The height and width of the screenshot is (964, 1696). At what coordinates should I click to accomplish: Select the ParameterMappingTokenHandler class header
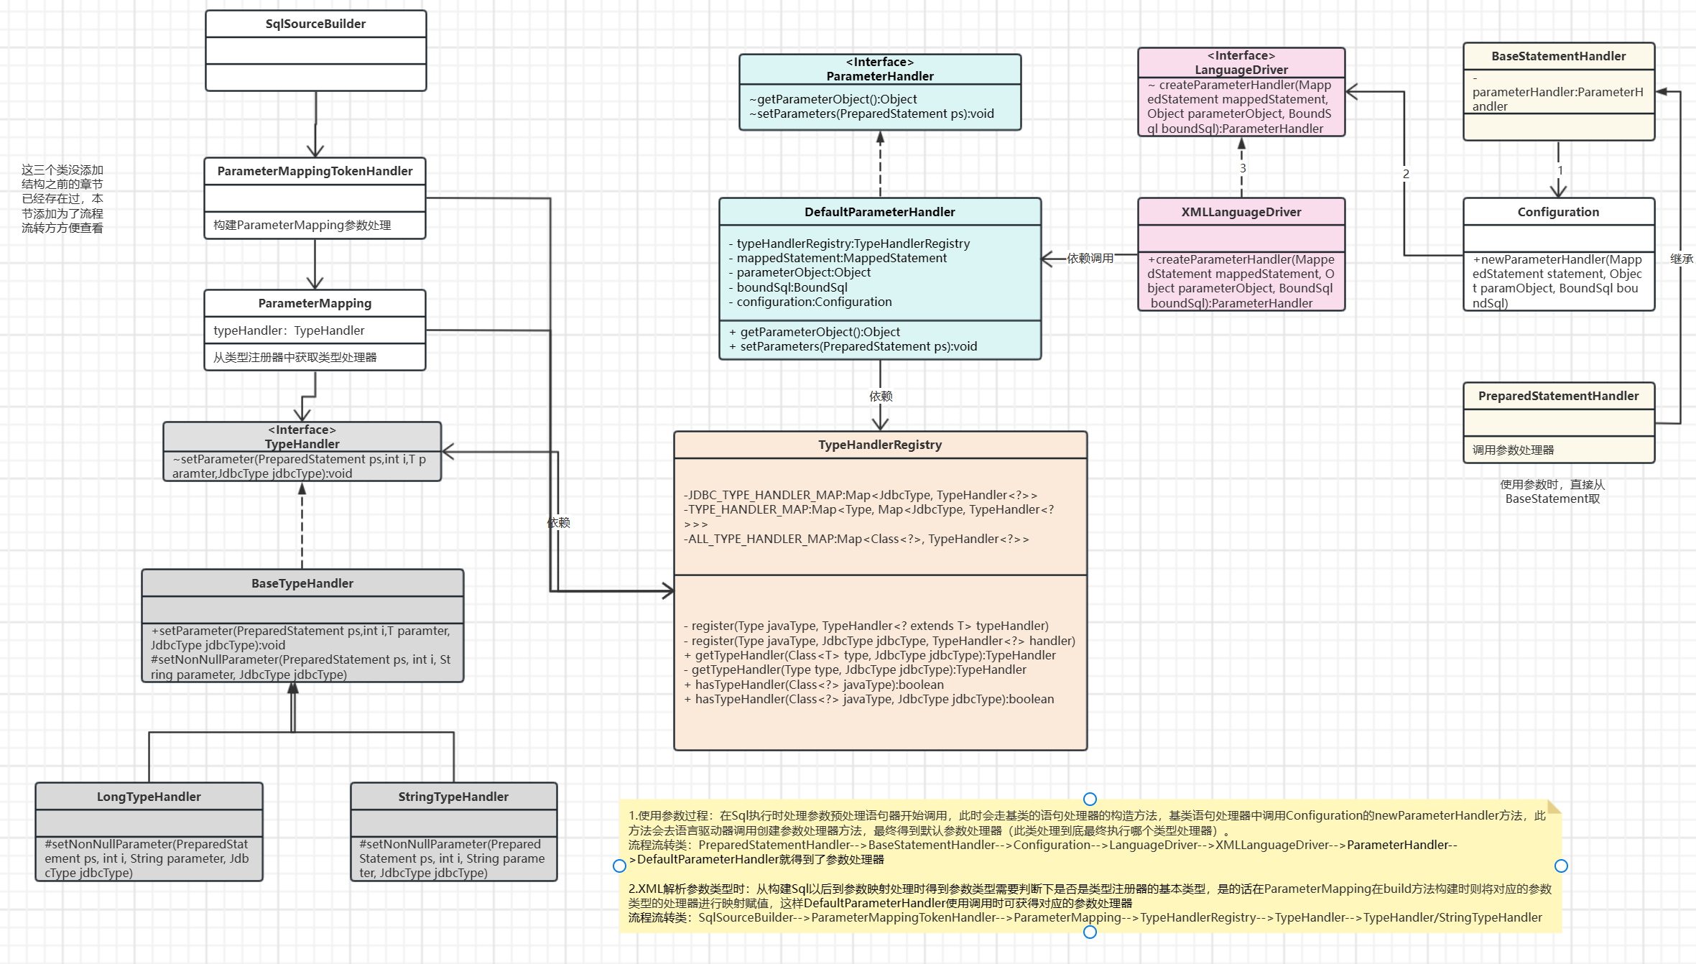tap(315, 171)
